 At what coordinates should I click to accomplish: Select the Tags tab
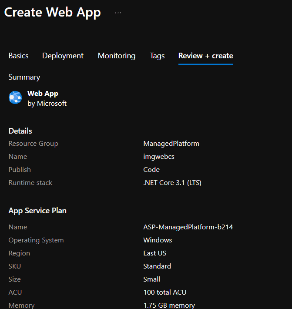point(157,56)
